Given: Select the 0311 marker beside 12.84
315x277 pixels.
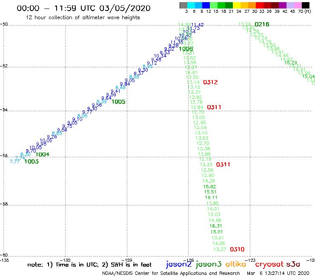Looking at the screenshot, I should pos(214,107).
